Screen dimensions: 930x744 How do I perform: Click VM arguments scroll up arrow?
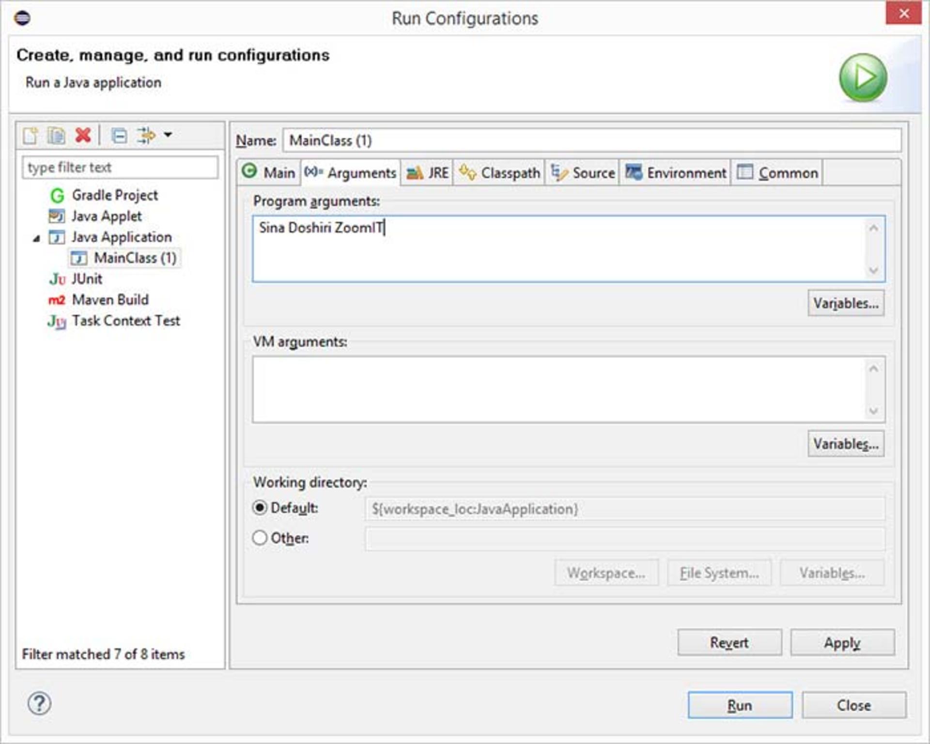coord(874,369)
